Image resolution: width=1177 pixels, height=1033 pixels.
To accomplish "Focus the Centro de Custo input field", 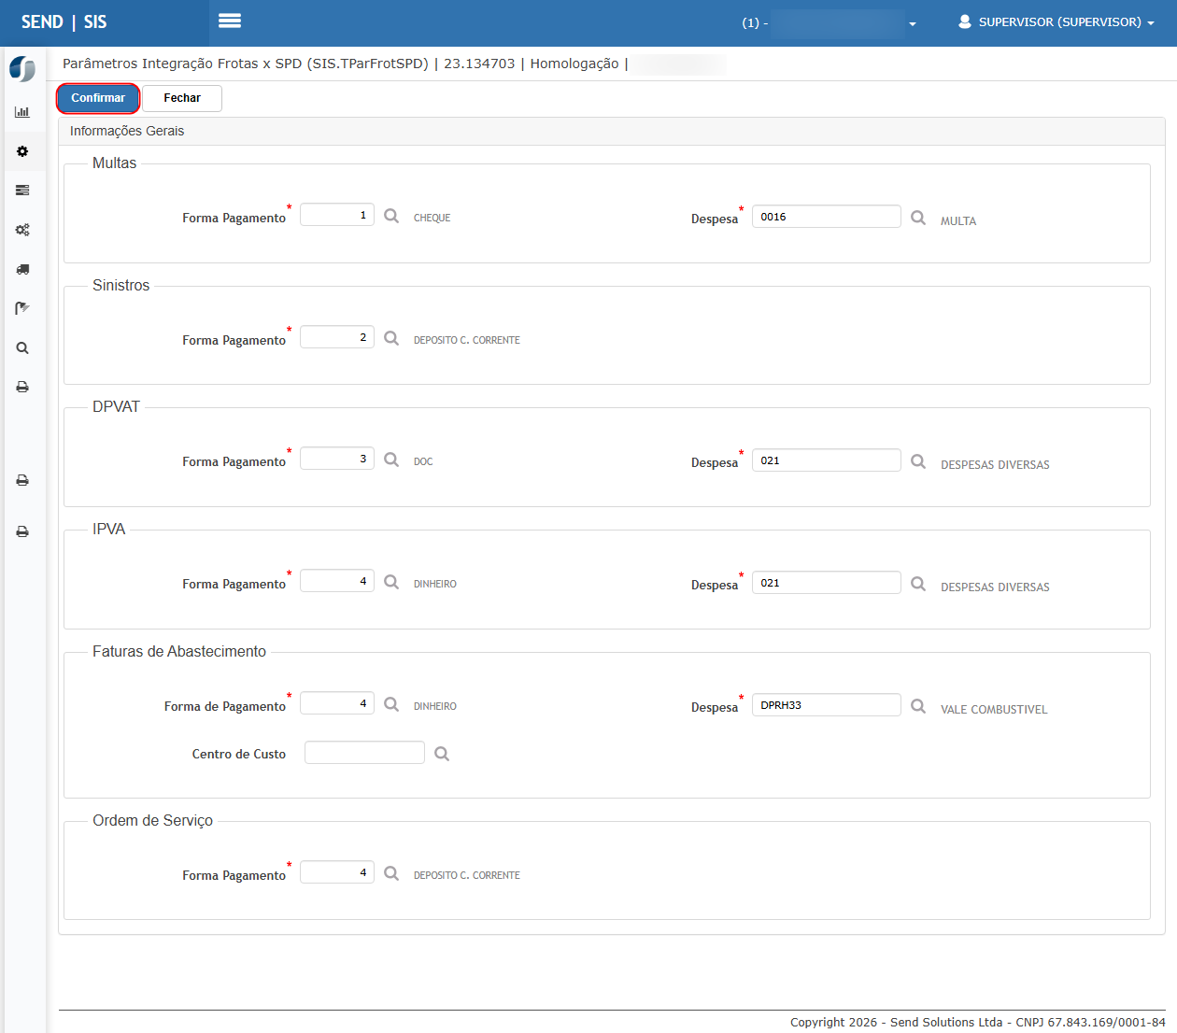I will coord(364,753).
